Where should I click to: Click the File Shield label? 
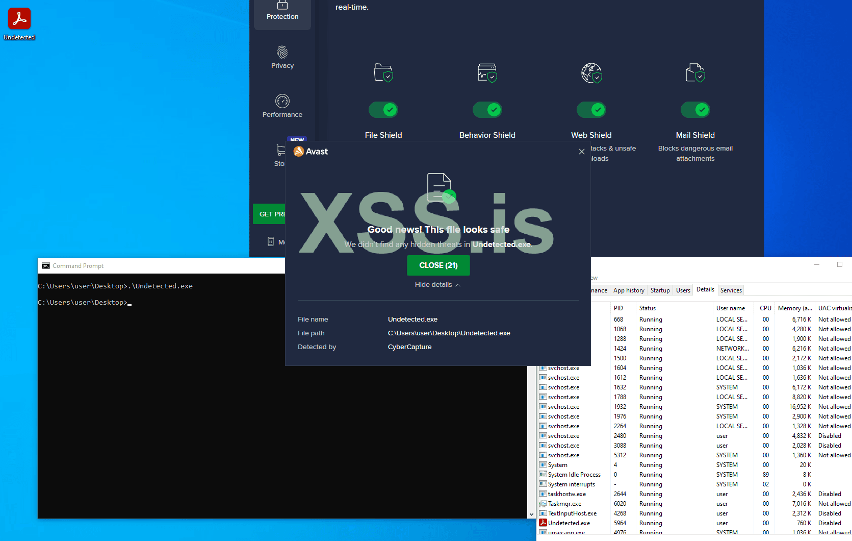pyautogui.click(x=383, y=135)
